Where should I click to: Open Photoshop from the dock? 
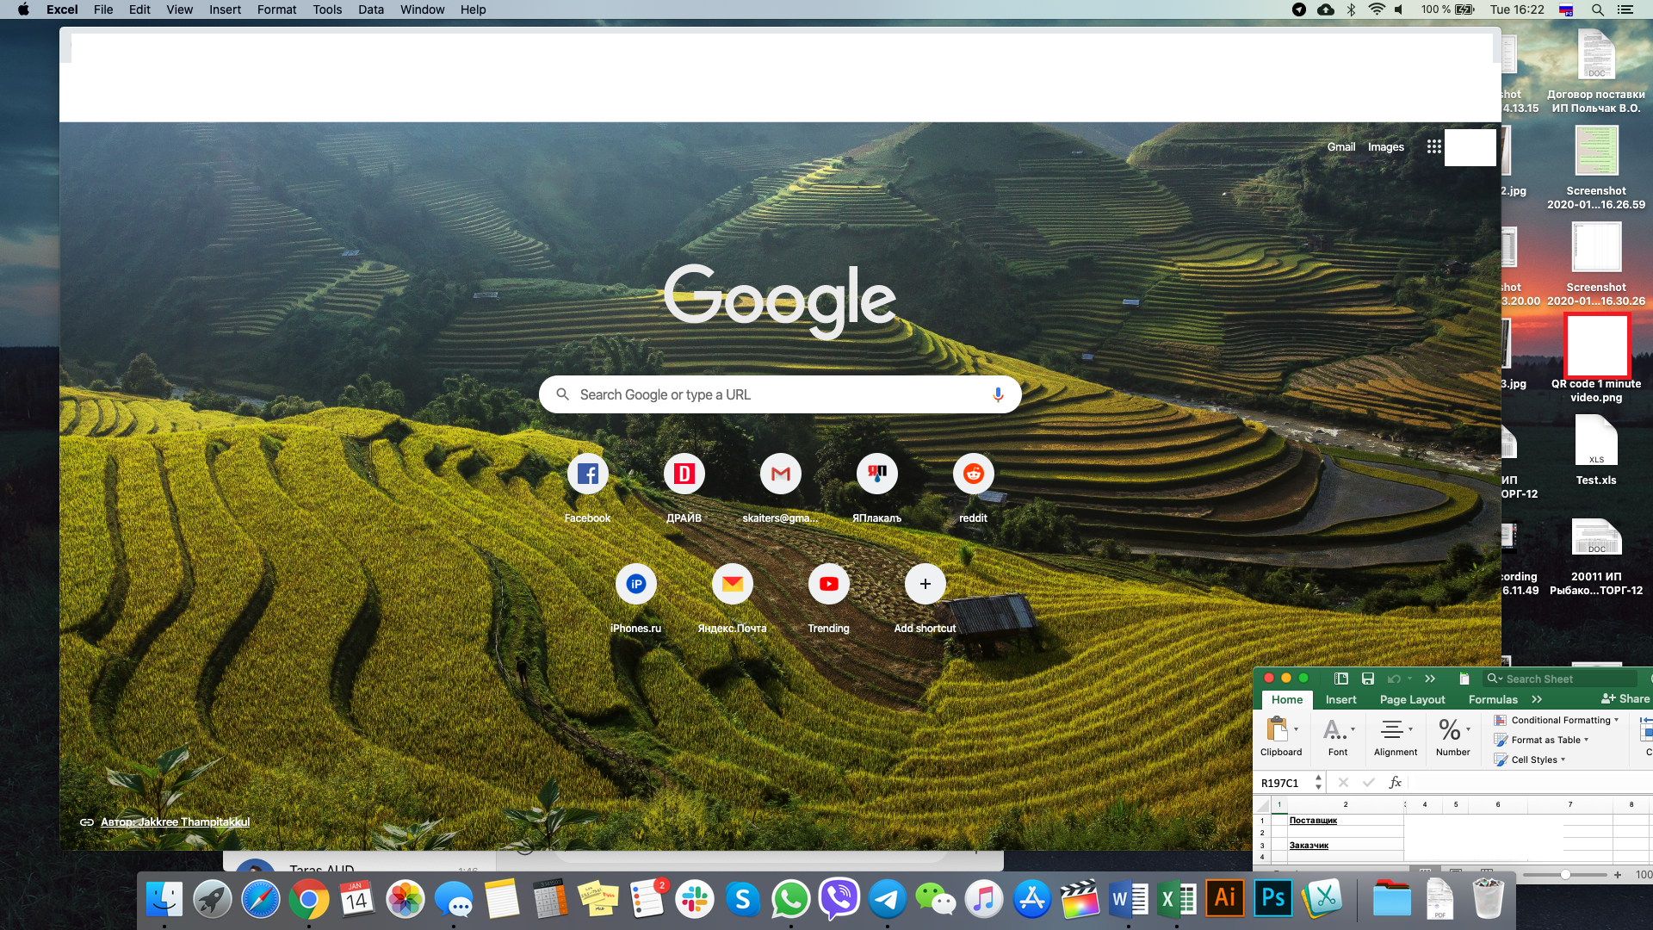(x=1272, y=899)
